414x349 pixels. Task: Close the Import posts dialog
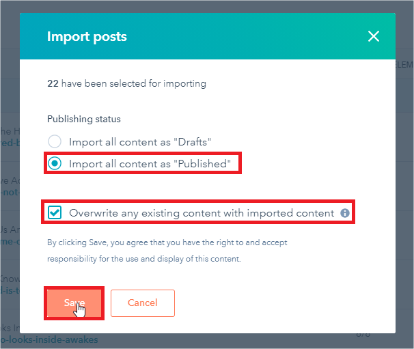click(373, 37)
